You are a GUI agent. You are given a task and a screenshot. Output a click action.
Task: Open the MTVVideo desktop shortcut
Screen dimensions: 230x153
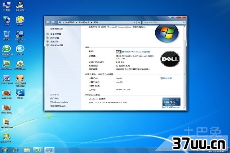(20, 65)
